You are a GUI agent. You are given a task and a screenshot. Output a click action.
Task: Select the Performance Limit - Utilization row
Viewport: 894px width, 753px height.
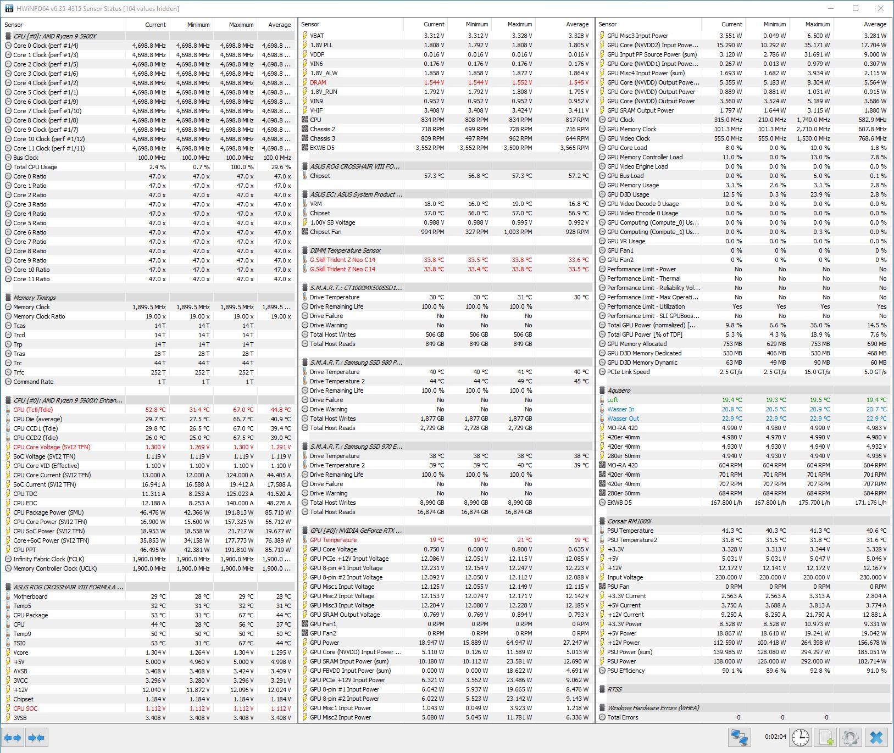[x=743, y=306]
